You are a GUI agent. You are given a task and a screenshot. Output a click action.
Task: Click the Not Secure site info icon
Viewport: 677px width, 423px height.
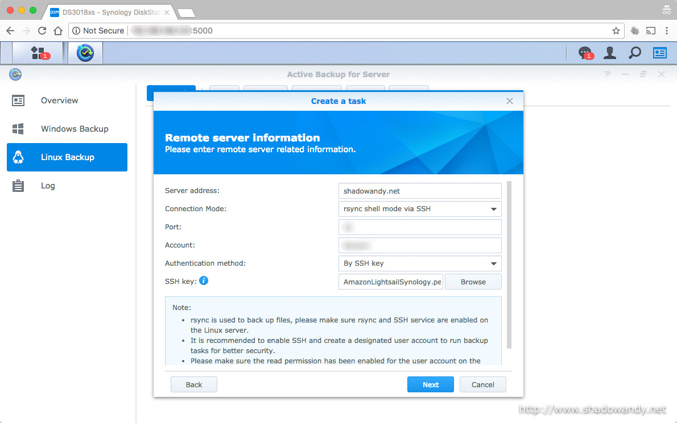pos(76,31)
